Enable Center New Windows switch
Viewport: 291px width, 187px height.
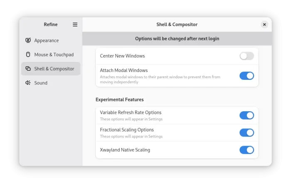pos(247,56)
